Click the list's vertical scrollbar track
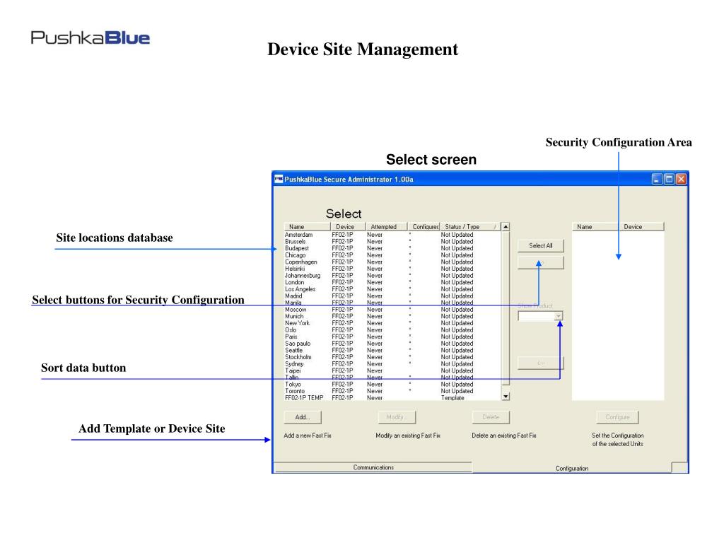Screen dimensions: 724x543 click(506, 312)
